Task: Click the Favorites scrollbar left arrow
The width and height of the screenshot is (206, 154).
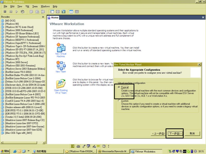Action: point(2,142)
